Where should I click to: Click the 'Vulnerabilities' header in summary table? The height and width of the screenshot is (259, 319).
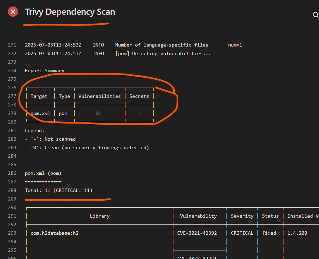coord(100,96)
